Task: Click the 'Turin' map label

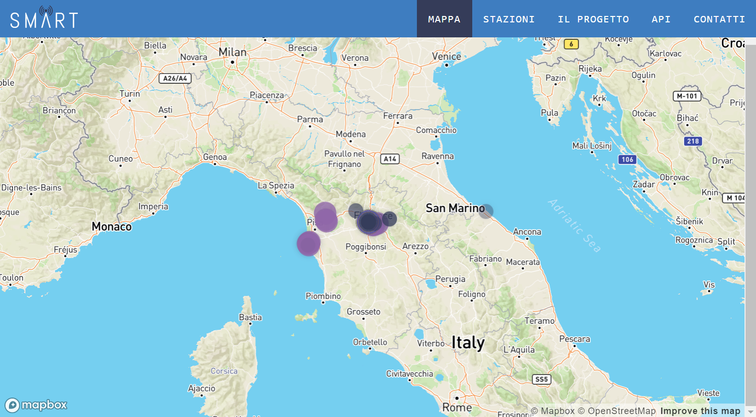Action: click(130, 94)
